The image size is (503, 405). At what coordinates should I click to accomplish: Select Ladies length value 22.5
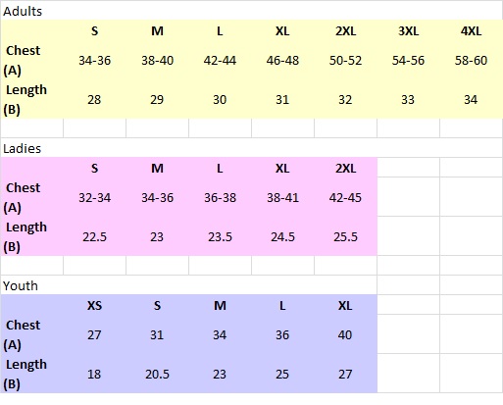[94, 237]
